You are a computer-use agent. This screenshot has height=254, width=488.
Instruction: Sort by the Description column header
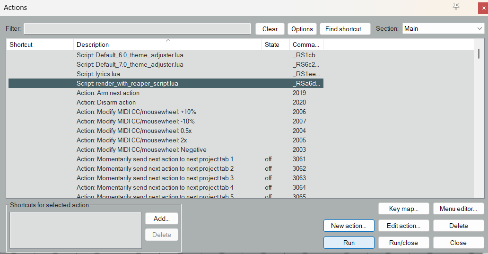167,44
